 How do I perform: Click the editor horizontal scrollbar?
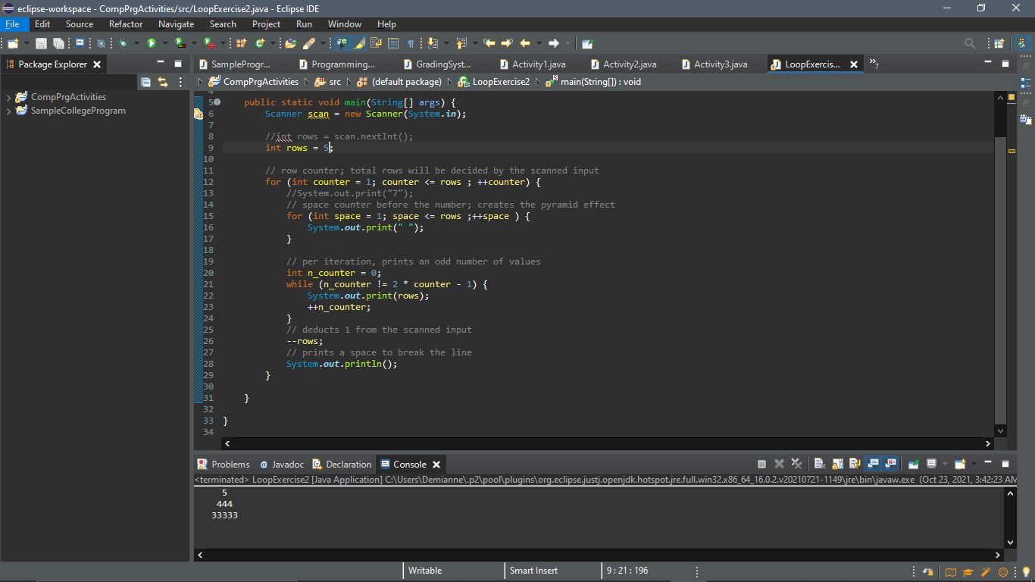coord(608,443)
